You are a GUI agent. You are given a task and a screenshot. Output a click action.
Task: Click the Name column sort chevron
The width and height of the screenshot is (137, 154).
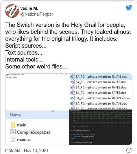point(53,111)
